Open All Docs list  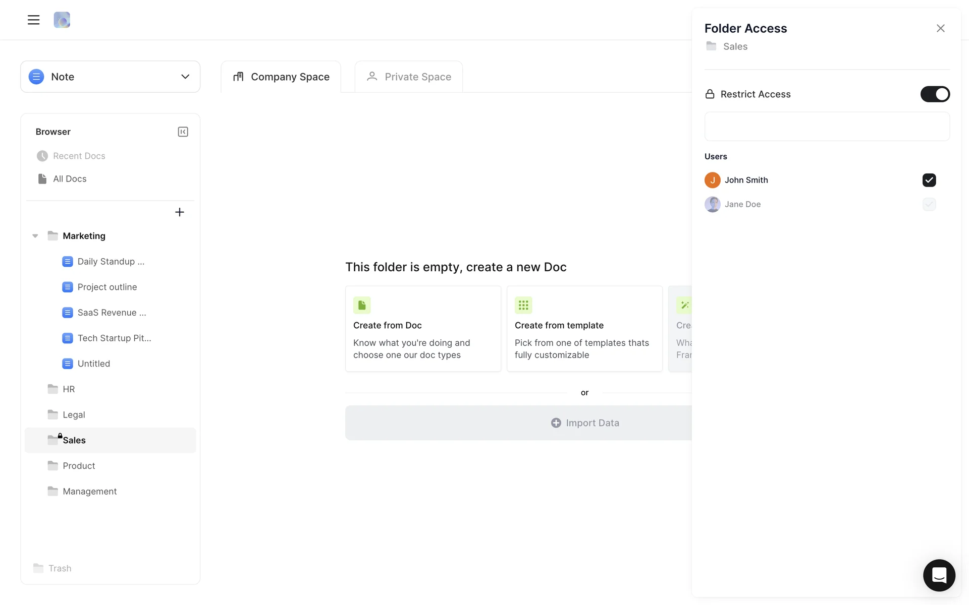70,179
